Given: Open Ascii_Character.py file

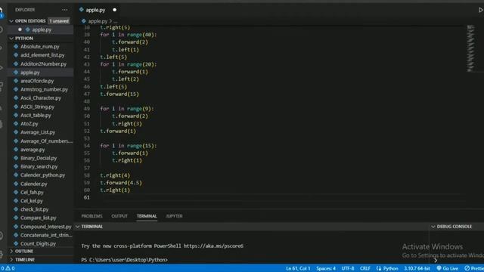Looking at the screenshot, I should point(40,98).
